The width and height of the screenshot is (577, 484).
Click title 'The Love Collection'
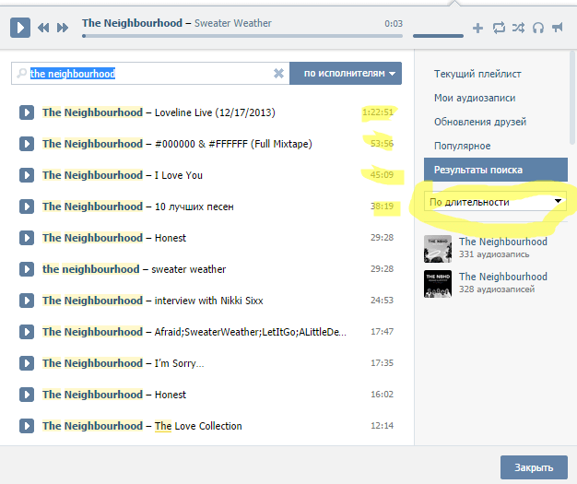198,426
